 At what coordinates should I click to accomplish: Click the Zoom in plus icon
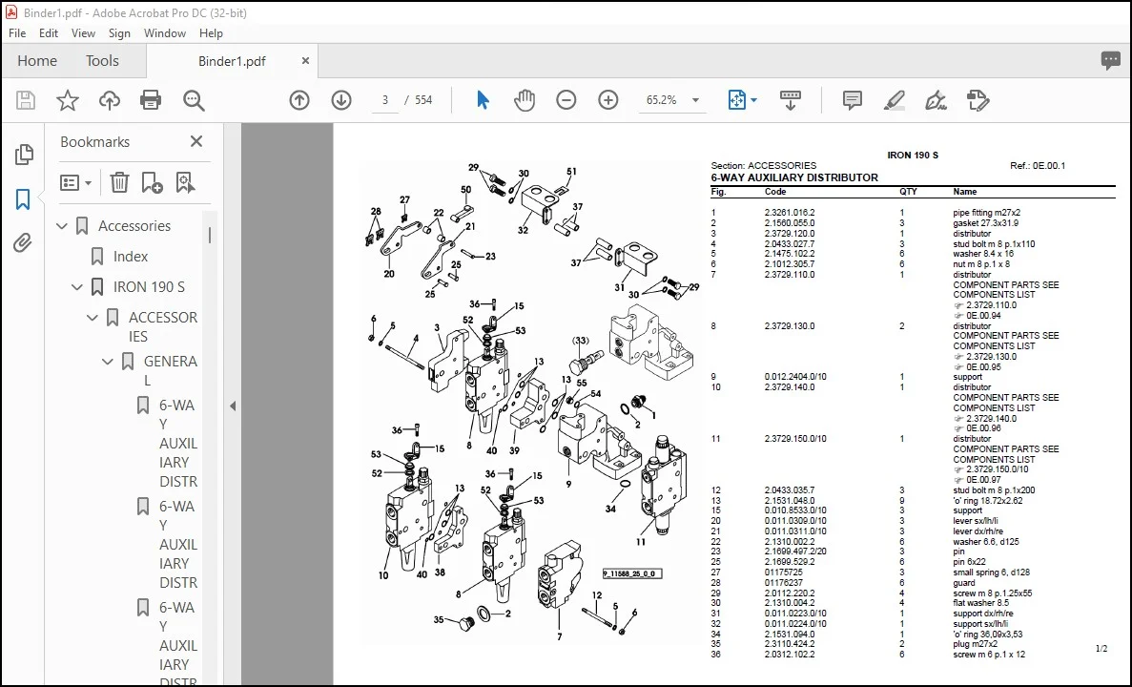coord(608,99)
